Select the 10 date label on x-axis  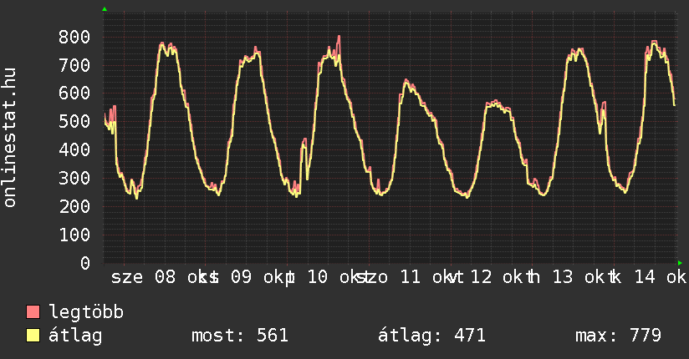click(x=318, y=277)
